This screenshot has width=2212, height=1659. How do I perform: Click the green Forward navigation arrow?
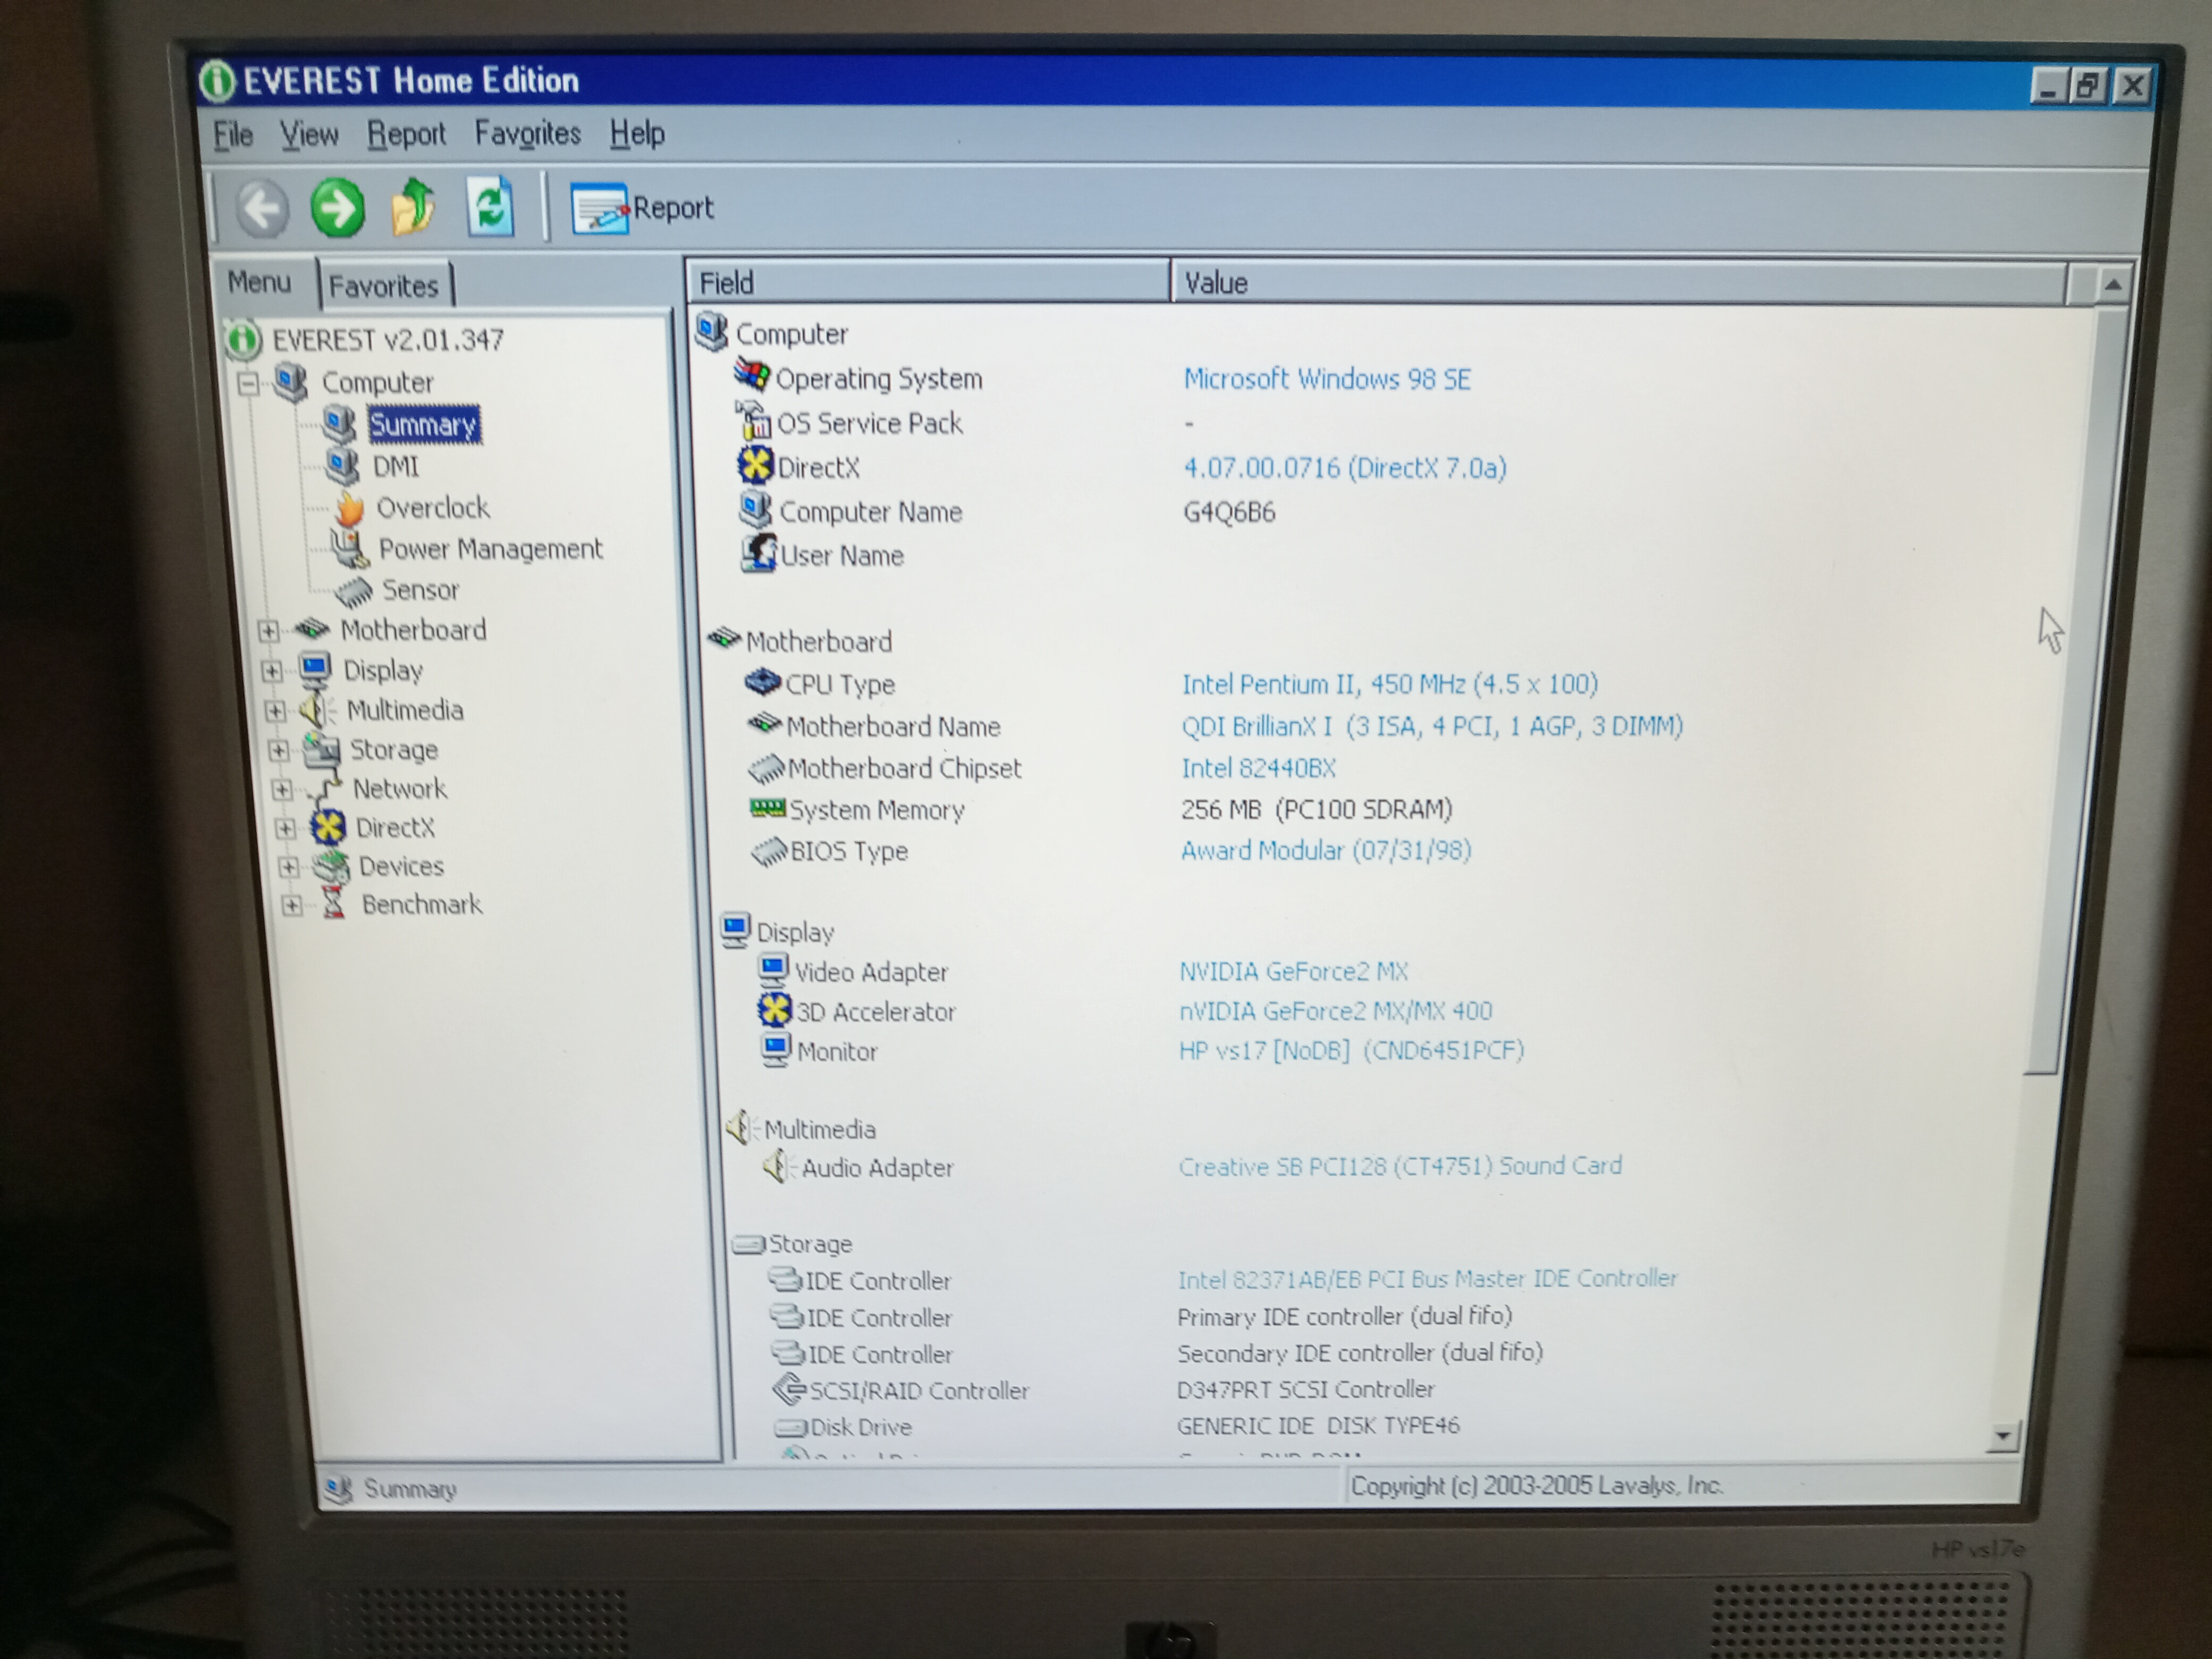[337, 209]
